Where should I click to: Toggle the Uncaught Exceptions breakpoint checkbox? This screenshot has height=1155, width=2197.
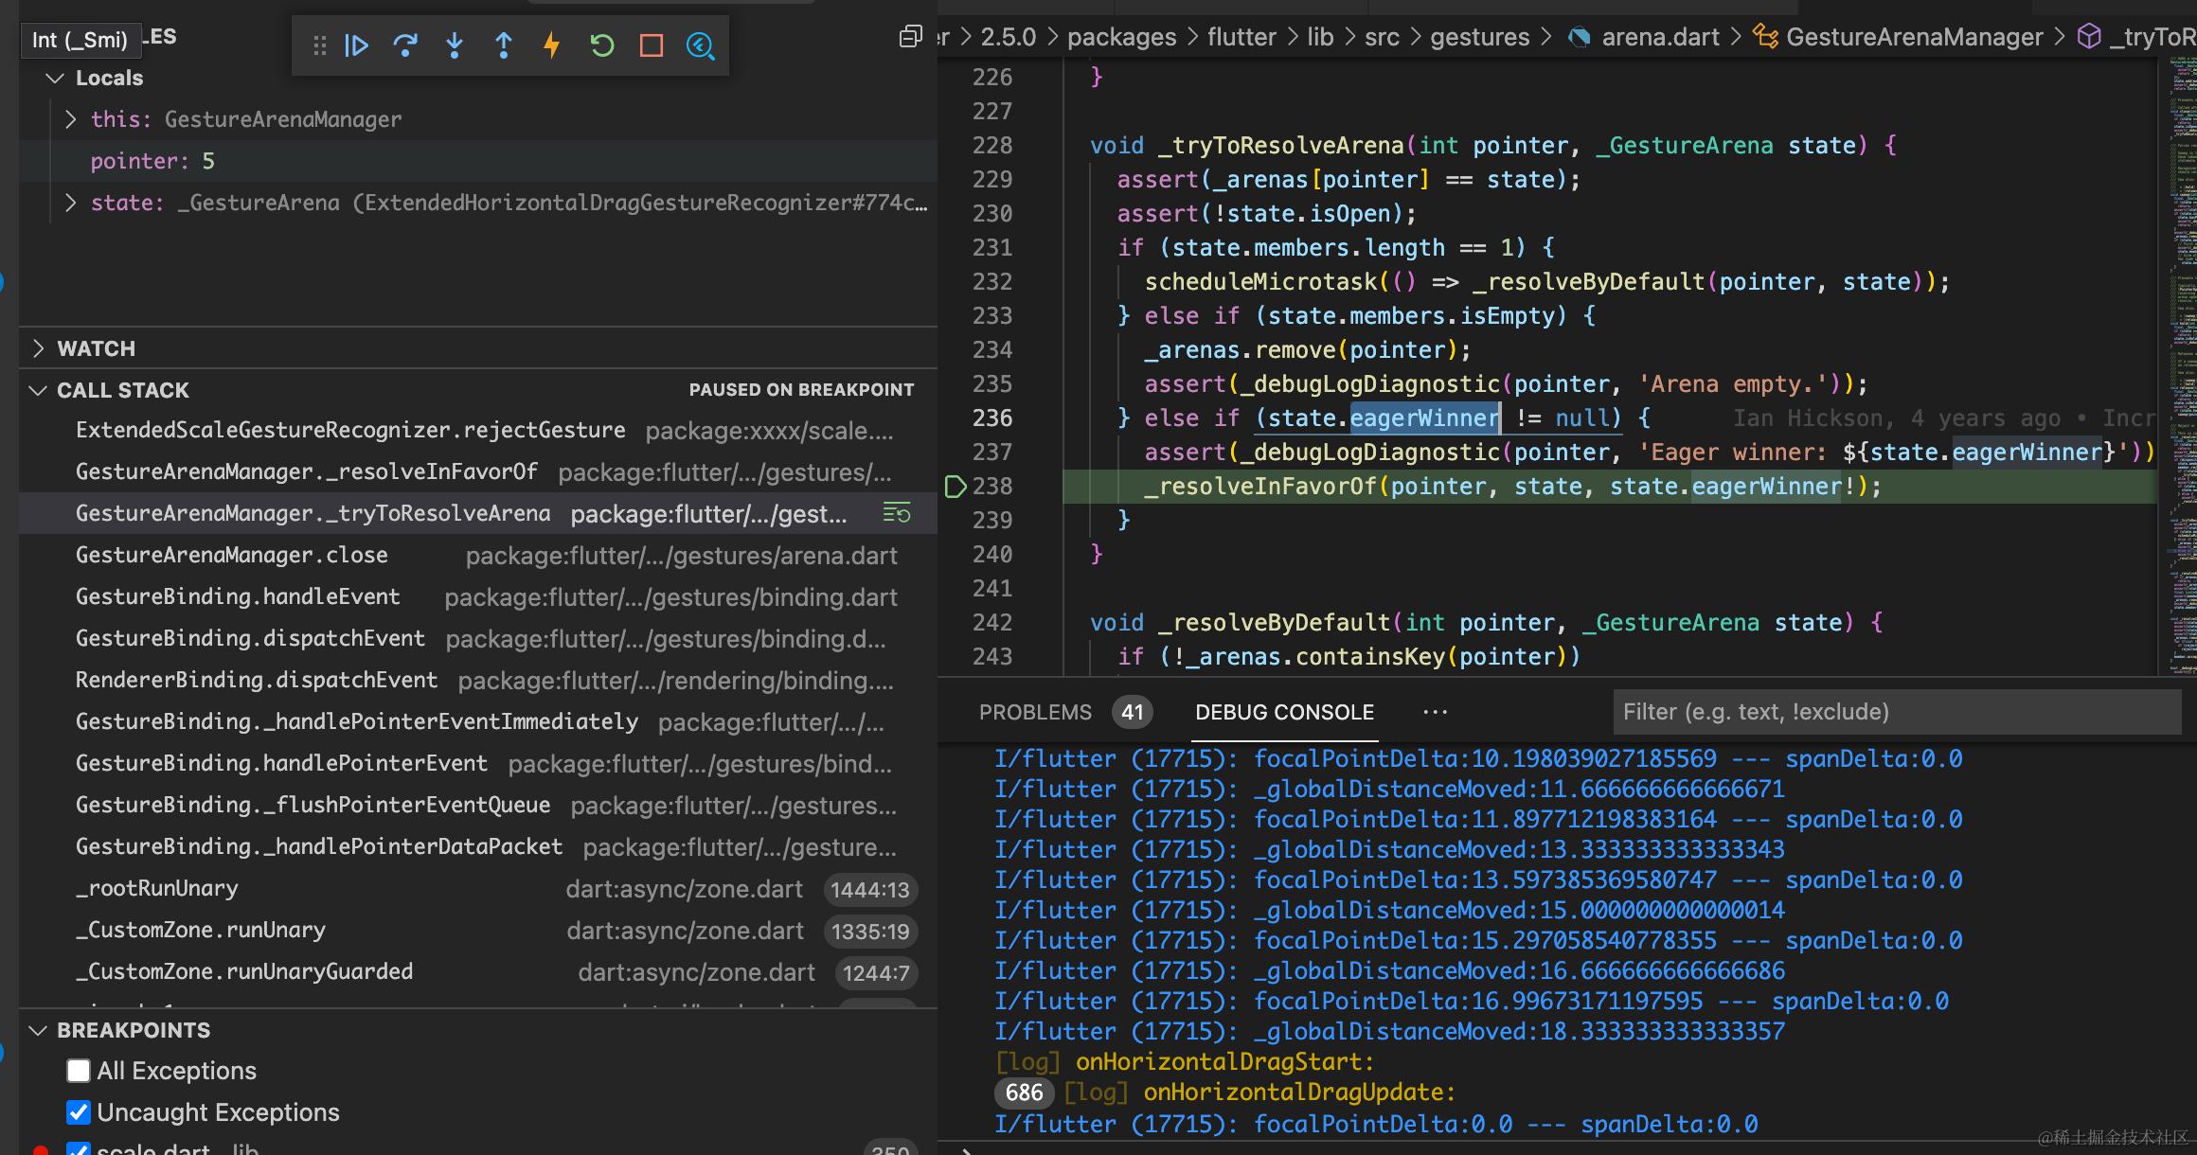click(x=79, y=1112)
